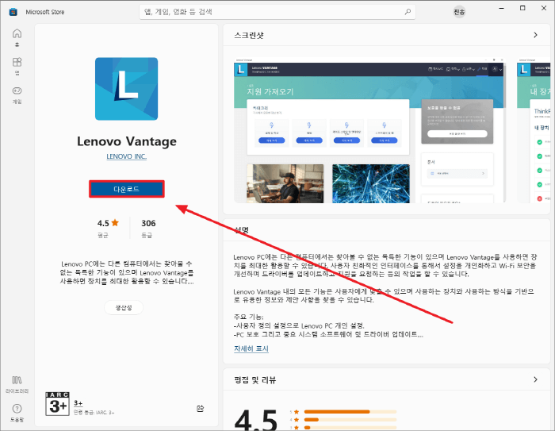Image resolution: width=555 pixels, height=431 pixels.
Task: Click the IARC 3+ rating badge
Action: coord(57,403)
